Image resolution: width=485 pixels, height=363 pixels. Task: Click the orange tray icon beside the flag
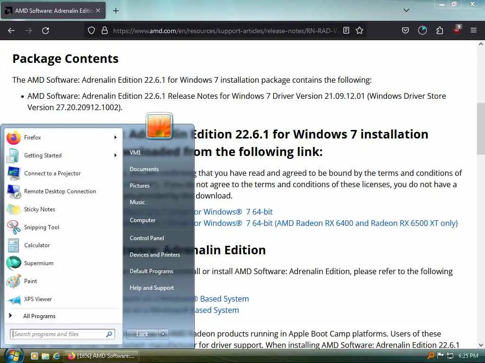431,355
